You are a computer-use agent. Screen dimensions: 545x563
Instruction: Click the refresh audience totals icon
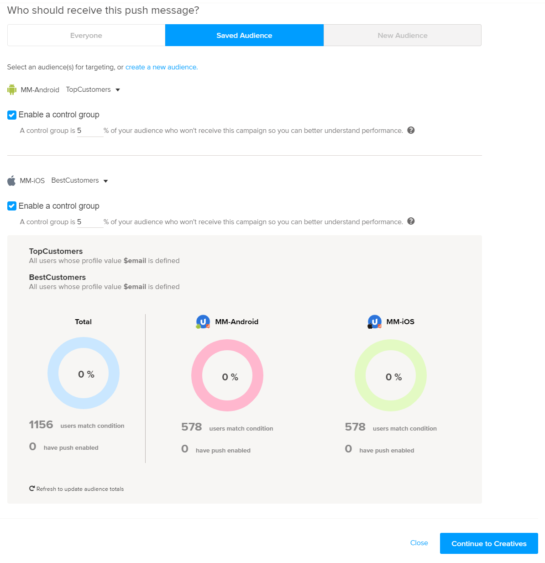tap(32, 489)
